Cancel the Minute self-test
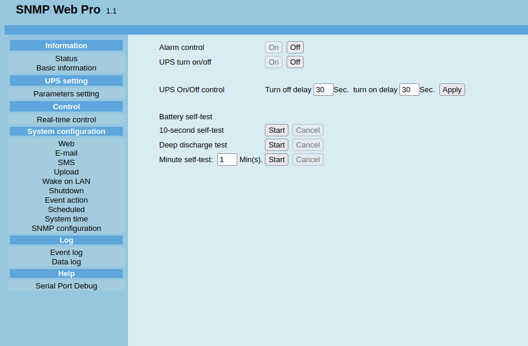 [x=308, y=160]
